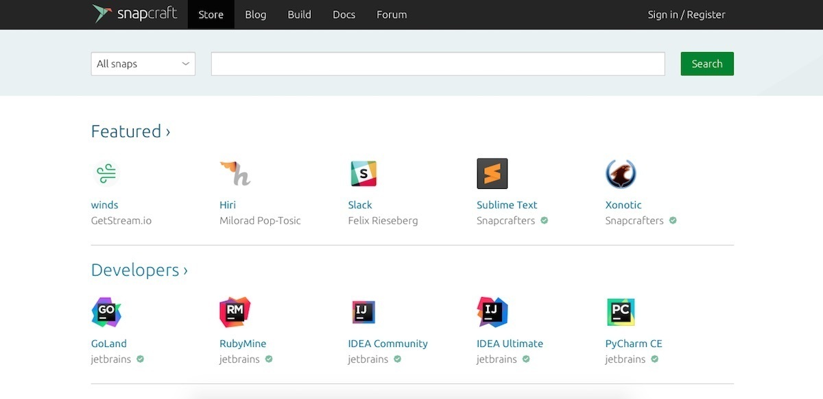823x399 pixels.
Task: Open the Sublime Text title link
Action: (x=507, y=205)
